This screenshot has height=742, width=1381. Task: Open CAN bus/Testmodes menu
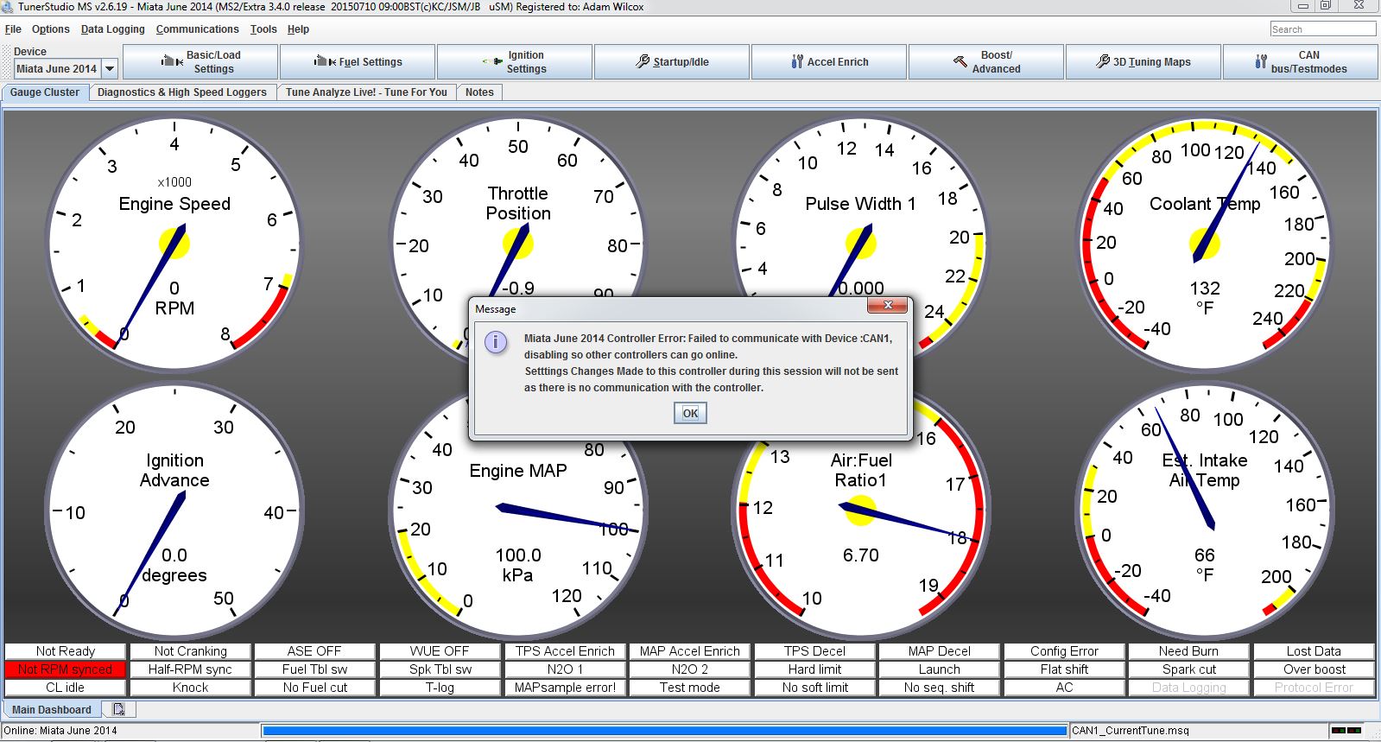coord(1300,62)
